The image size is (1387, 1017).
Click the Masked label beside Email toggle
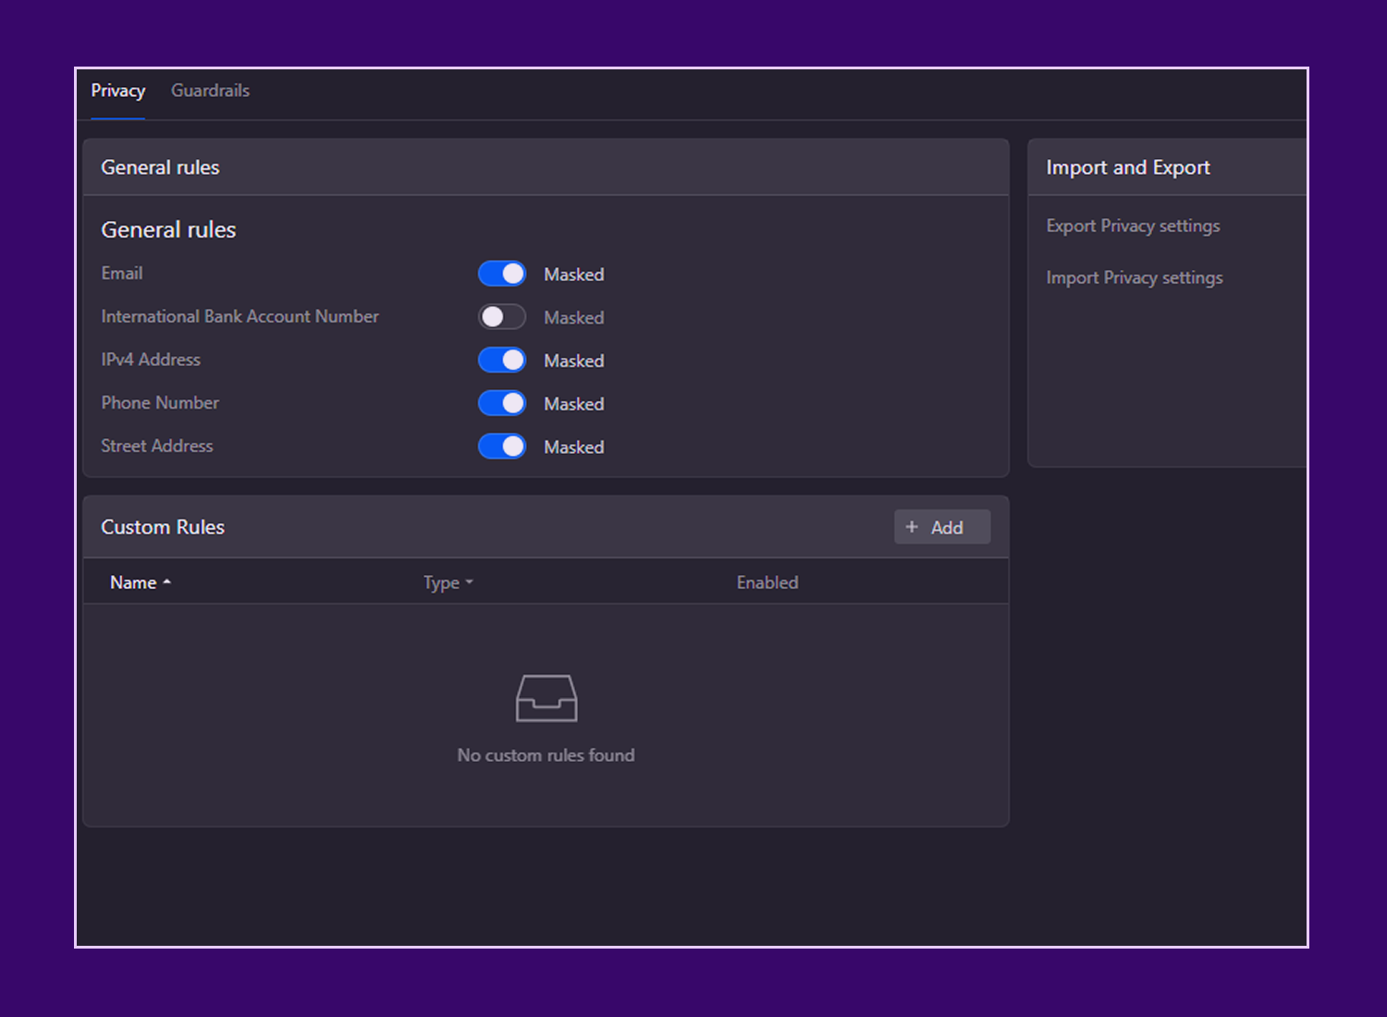coord(573,275)
